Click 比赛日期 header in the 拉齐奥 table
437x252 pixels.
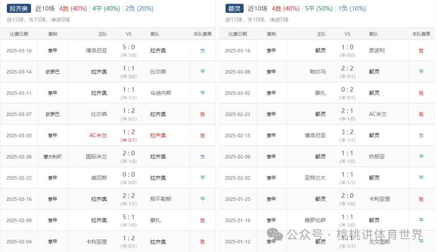[x=19, y=34]
